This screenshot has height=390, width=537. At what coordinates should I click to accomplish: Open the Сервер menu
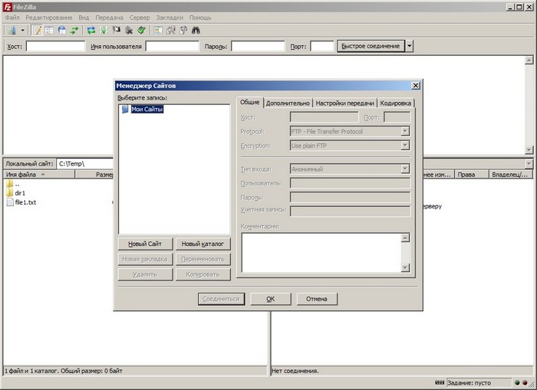[140, 18]
